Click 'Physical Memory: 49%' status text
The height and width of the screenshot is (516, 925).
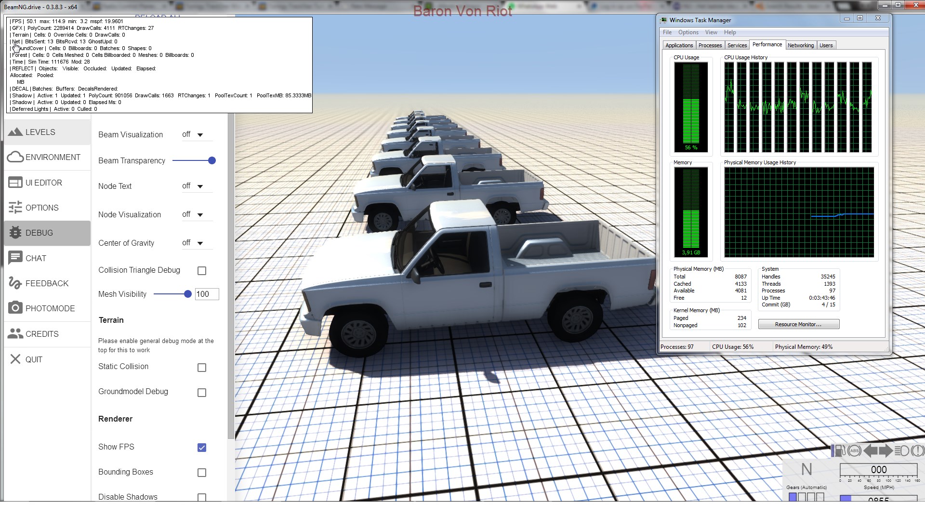click(804, 347)
